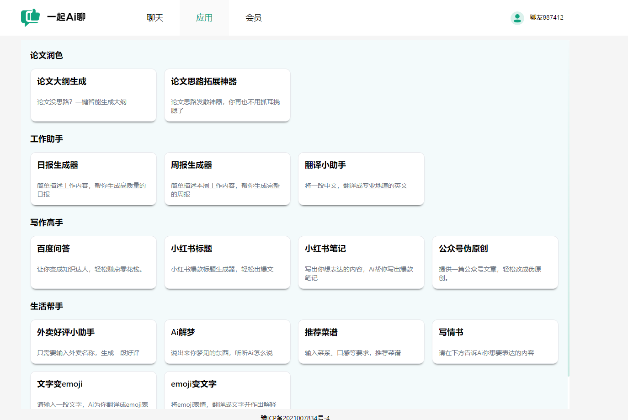628x420 pixels.
Task: Switch to the 应用 tab
Action: 204,18
